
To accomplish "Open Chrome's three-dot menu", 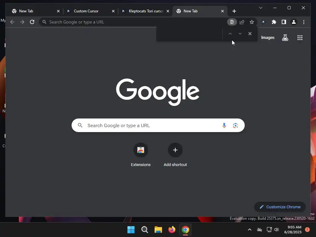I will [304, 22].
